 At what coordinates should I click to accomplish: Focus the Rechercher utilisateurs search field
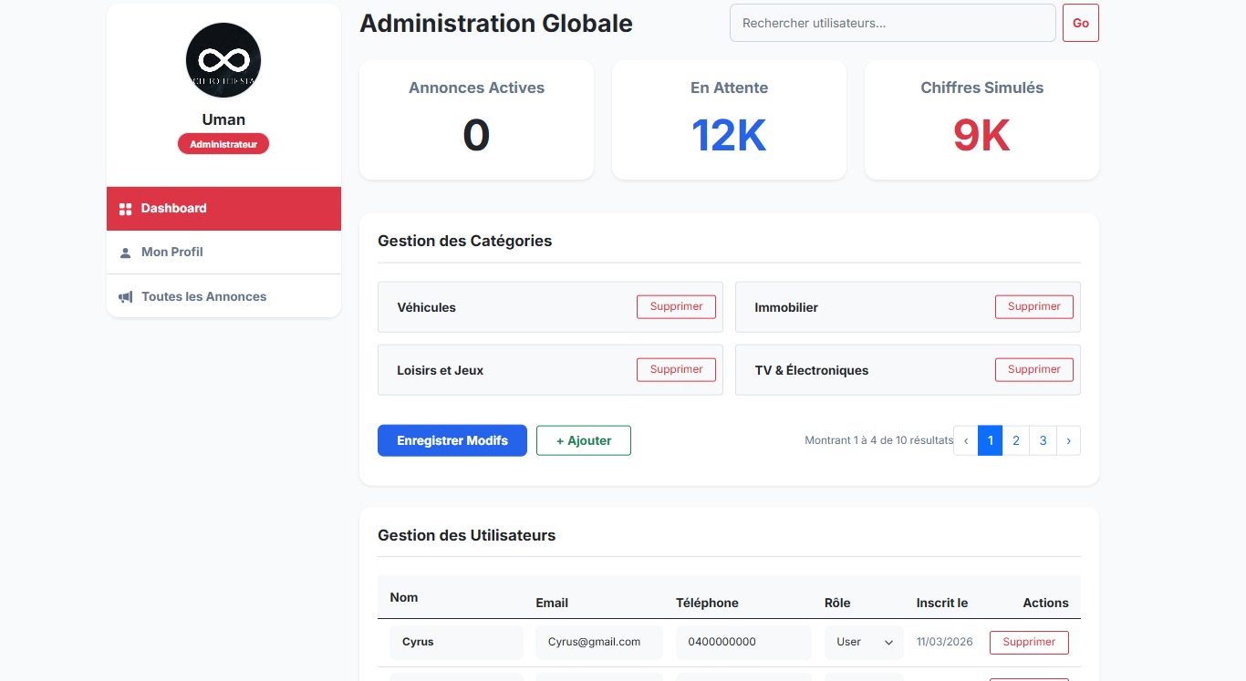pos(892,23)
